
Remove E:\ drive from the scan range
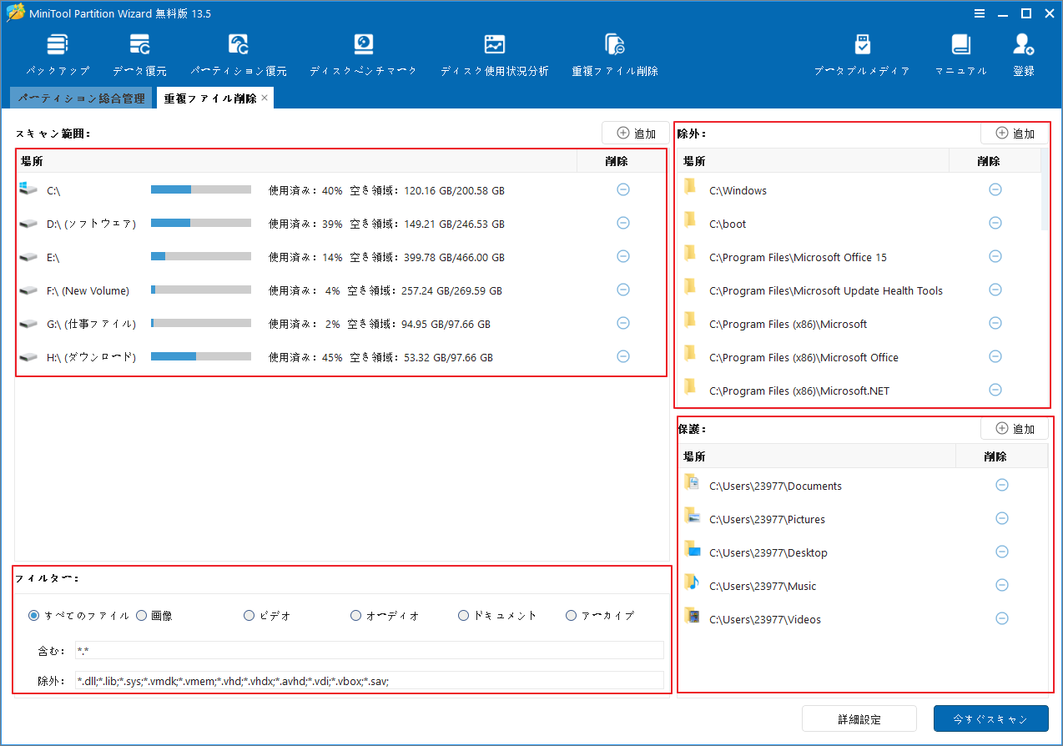622,256
